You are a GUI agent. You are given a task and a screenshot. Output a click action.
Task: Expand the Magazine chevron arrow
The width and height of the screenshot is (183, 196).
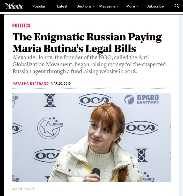118,6
